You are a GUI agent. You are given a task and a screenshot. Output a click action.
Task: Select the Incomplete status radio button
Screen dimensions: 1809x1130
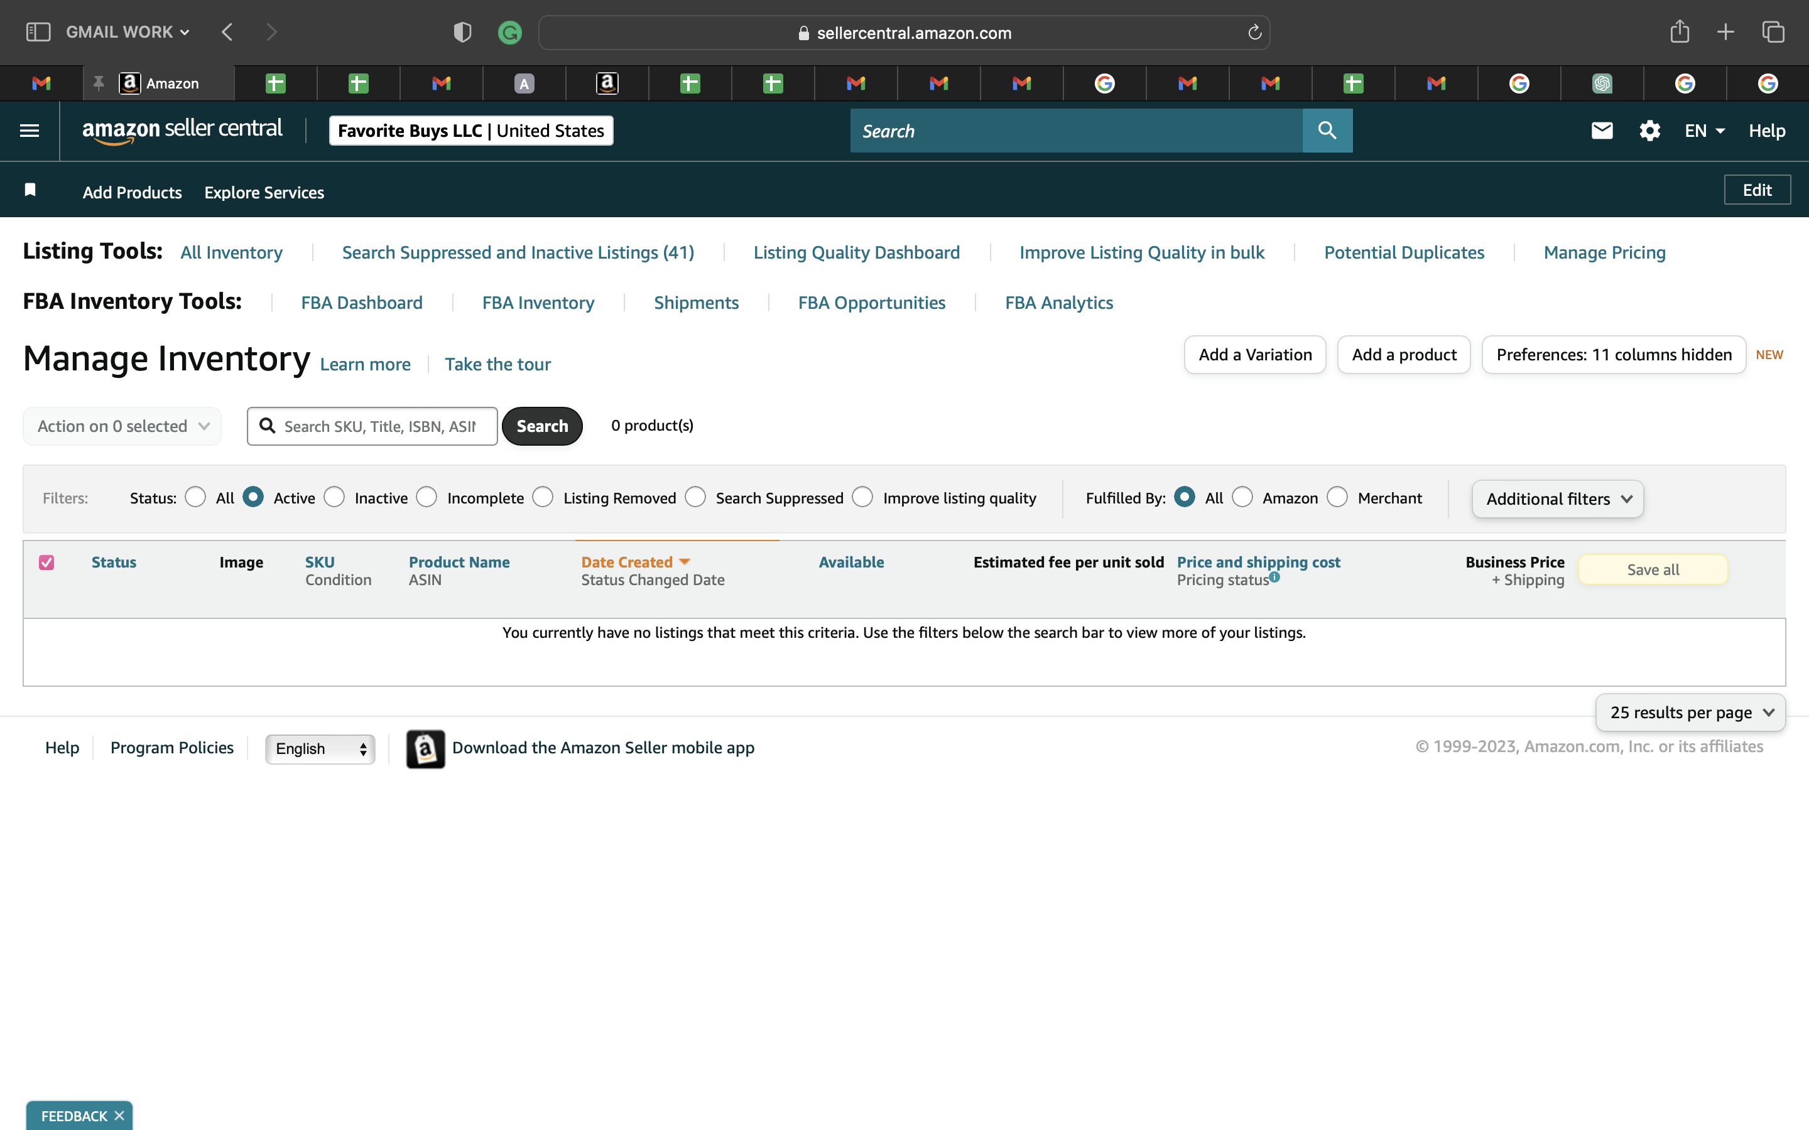click(427, 497)
